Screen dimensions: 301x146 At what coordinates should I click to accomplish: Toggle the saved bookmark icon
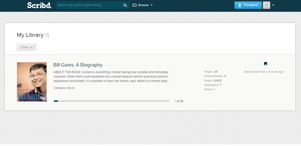265,64
